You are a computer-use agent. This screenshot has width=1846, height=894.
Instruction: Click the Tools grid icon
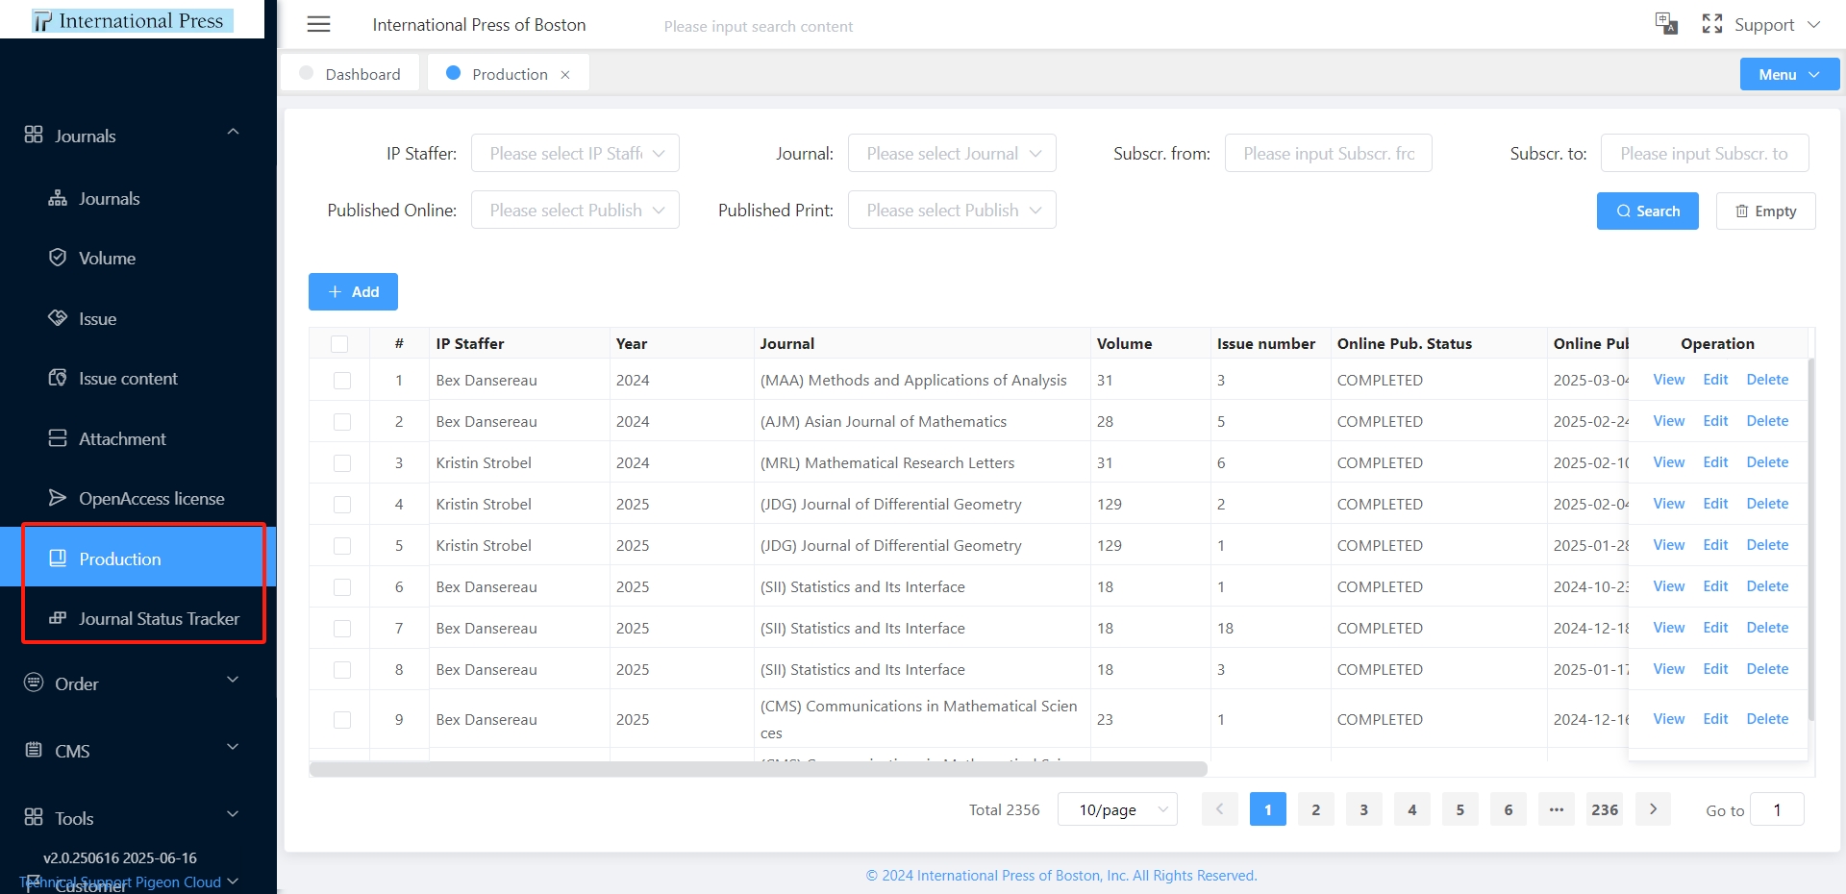tap(34, 817)
